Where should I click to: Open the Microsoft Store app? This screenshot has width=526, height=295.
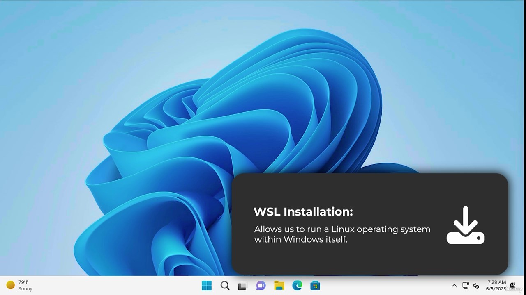pos(315,286)
